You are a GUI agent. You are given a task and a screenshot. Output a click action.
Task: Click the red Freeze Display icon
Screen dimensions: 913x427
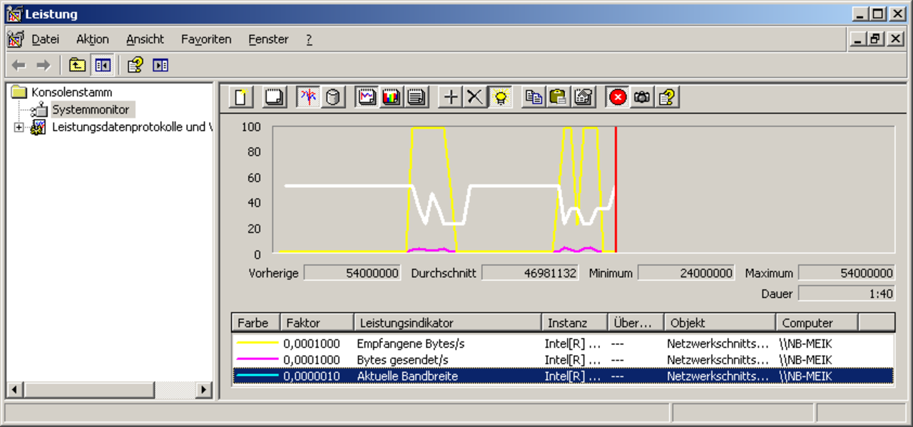[x=618, y=97]
